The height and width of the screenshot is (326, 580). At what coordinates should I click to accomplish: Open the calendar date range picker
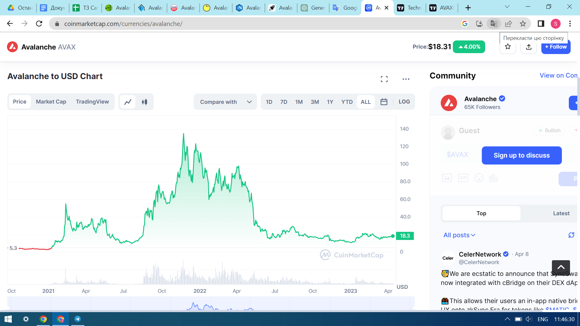click(384, 102)
